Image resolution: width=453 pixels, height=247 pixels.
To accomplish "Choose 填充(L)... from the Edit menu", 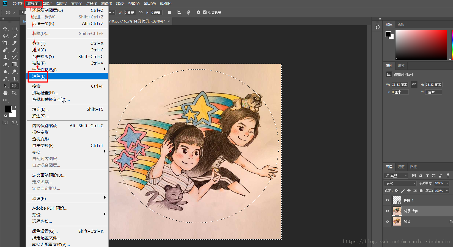I will coord(67,109).
